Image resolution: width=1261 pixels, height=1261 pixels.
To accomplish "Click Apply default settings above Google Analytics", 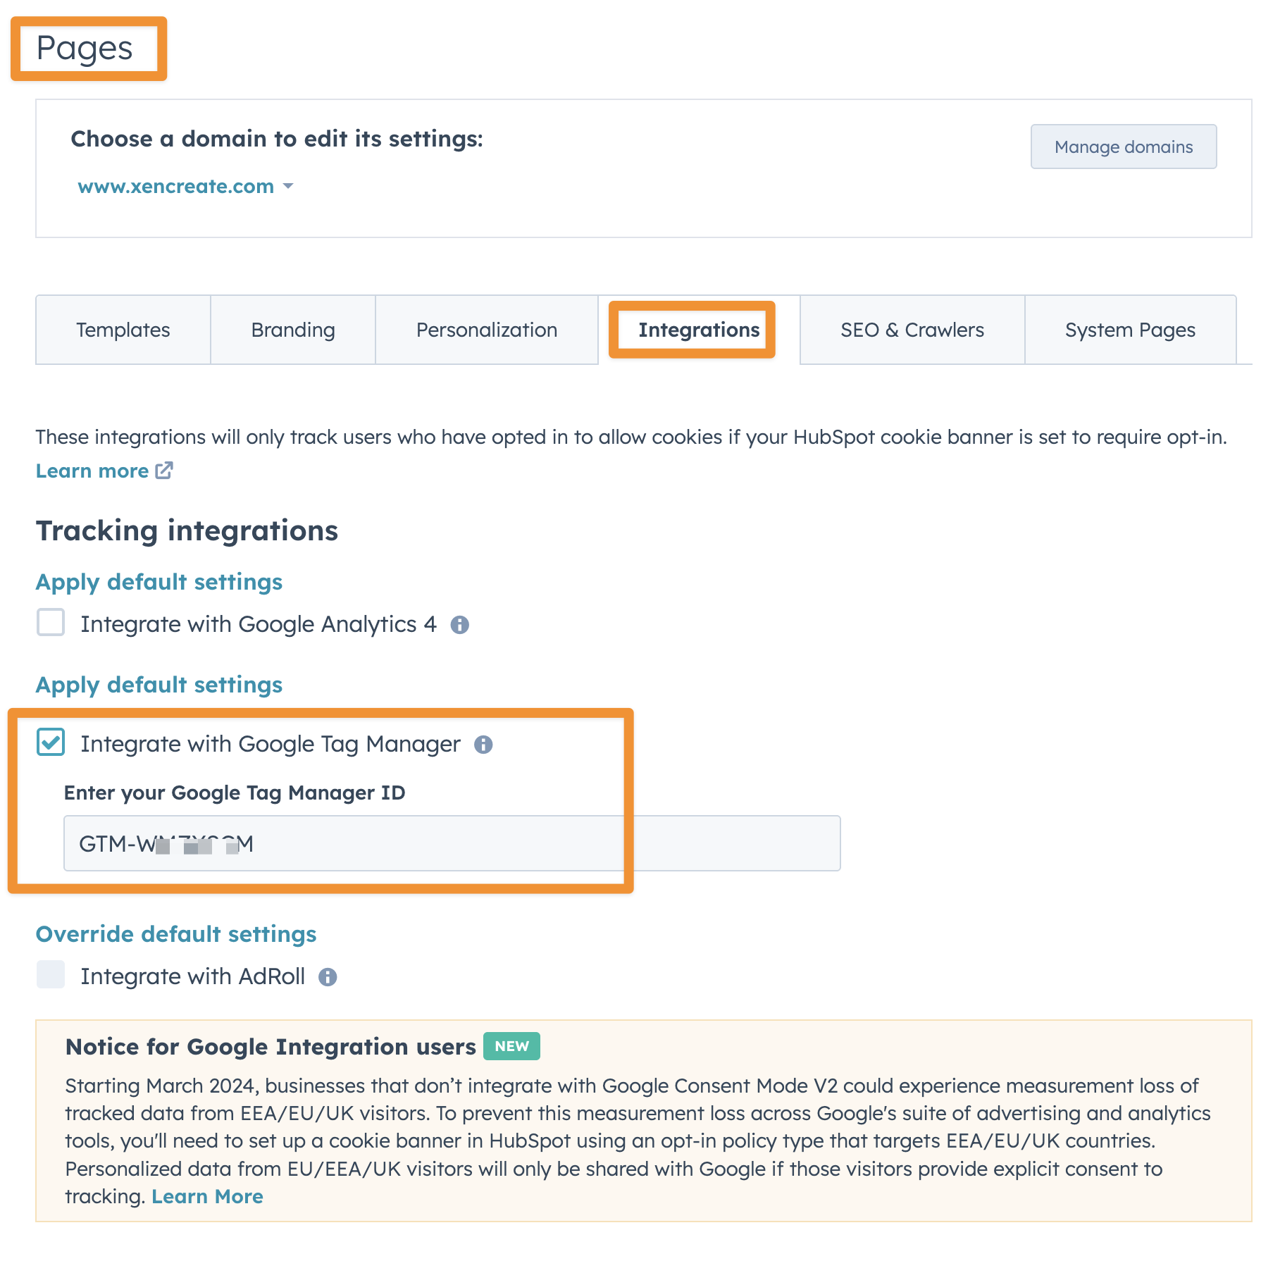I will (x=159, y=582).
